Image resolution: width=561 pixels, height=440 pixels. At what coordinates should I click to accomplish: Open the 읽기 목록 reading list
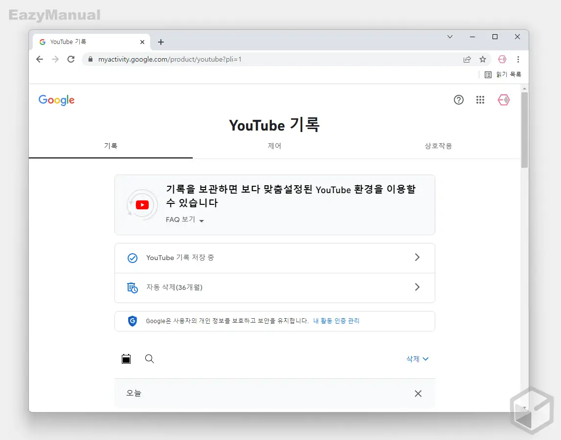[x=503, y=74]
